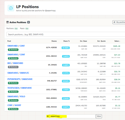Click shares value 6174.420388
The width and height of the screenshot is (125, 120).
[x=51, y=47]
